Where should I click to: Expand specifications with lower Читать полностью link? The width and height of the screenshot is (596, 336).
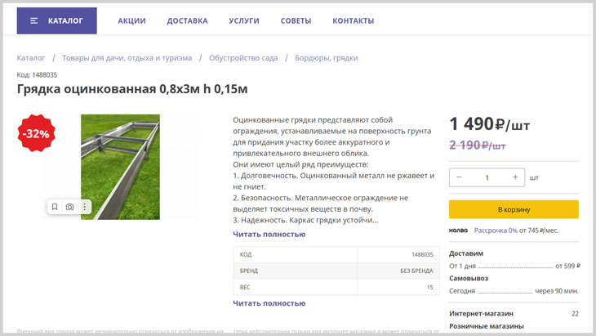[269, 303]
